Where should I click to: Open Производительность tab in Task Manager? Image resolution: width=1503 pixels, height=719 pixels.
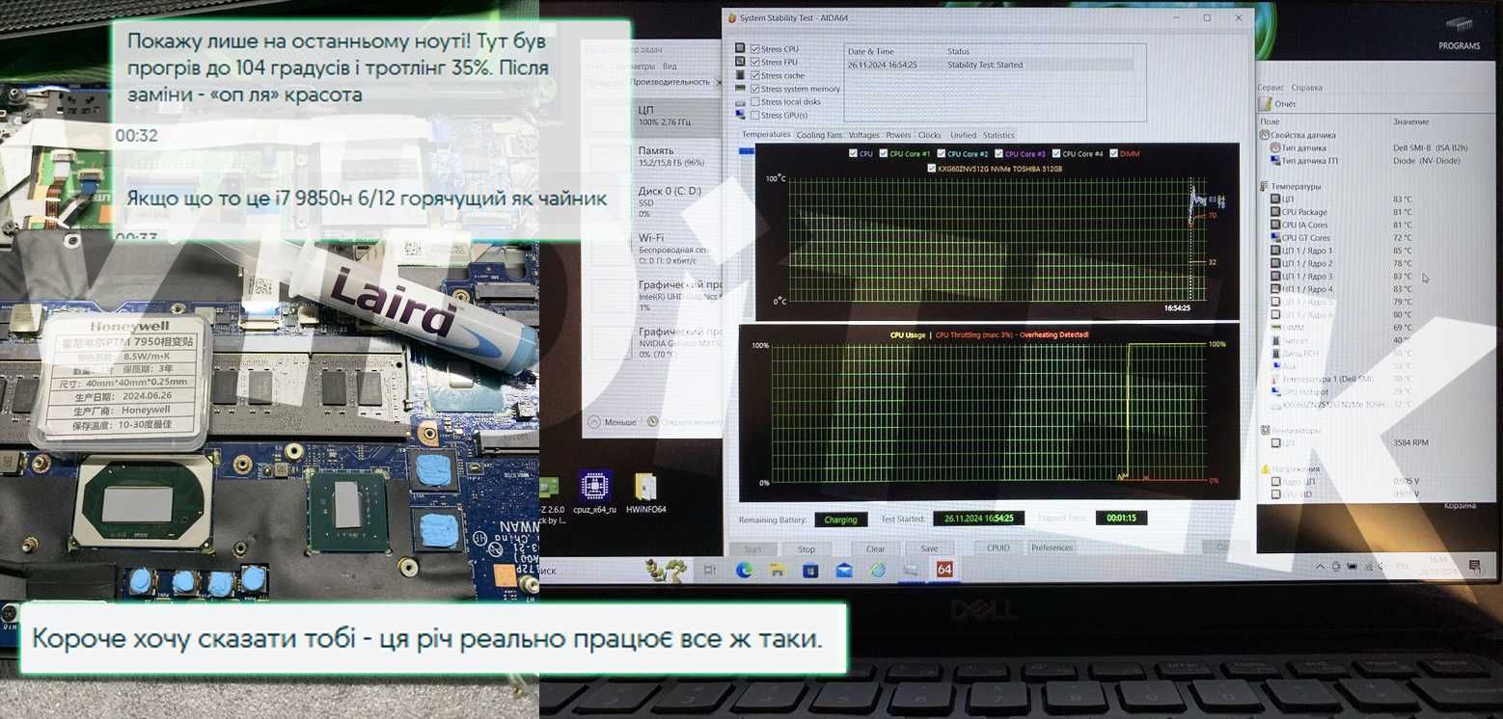pyautogui.click(x=670, y=82)
